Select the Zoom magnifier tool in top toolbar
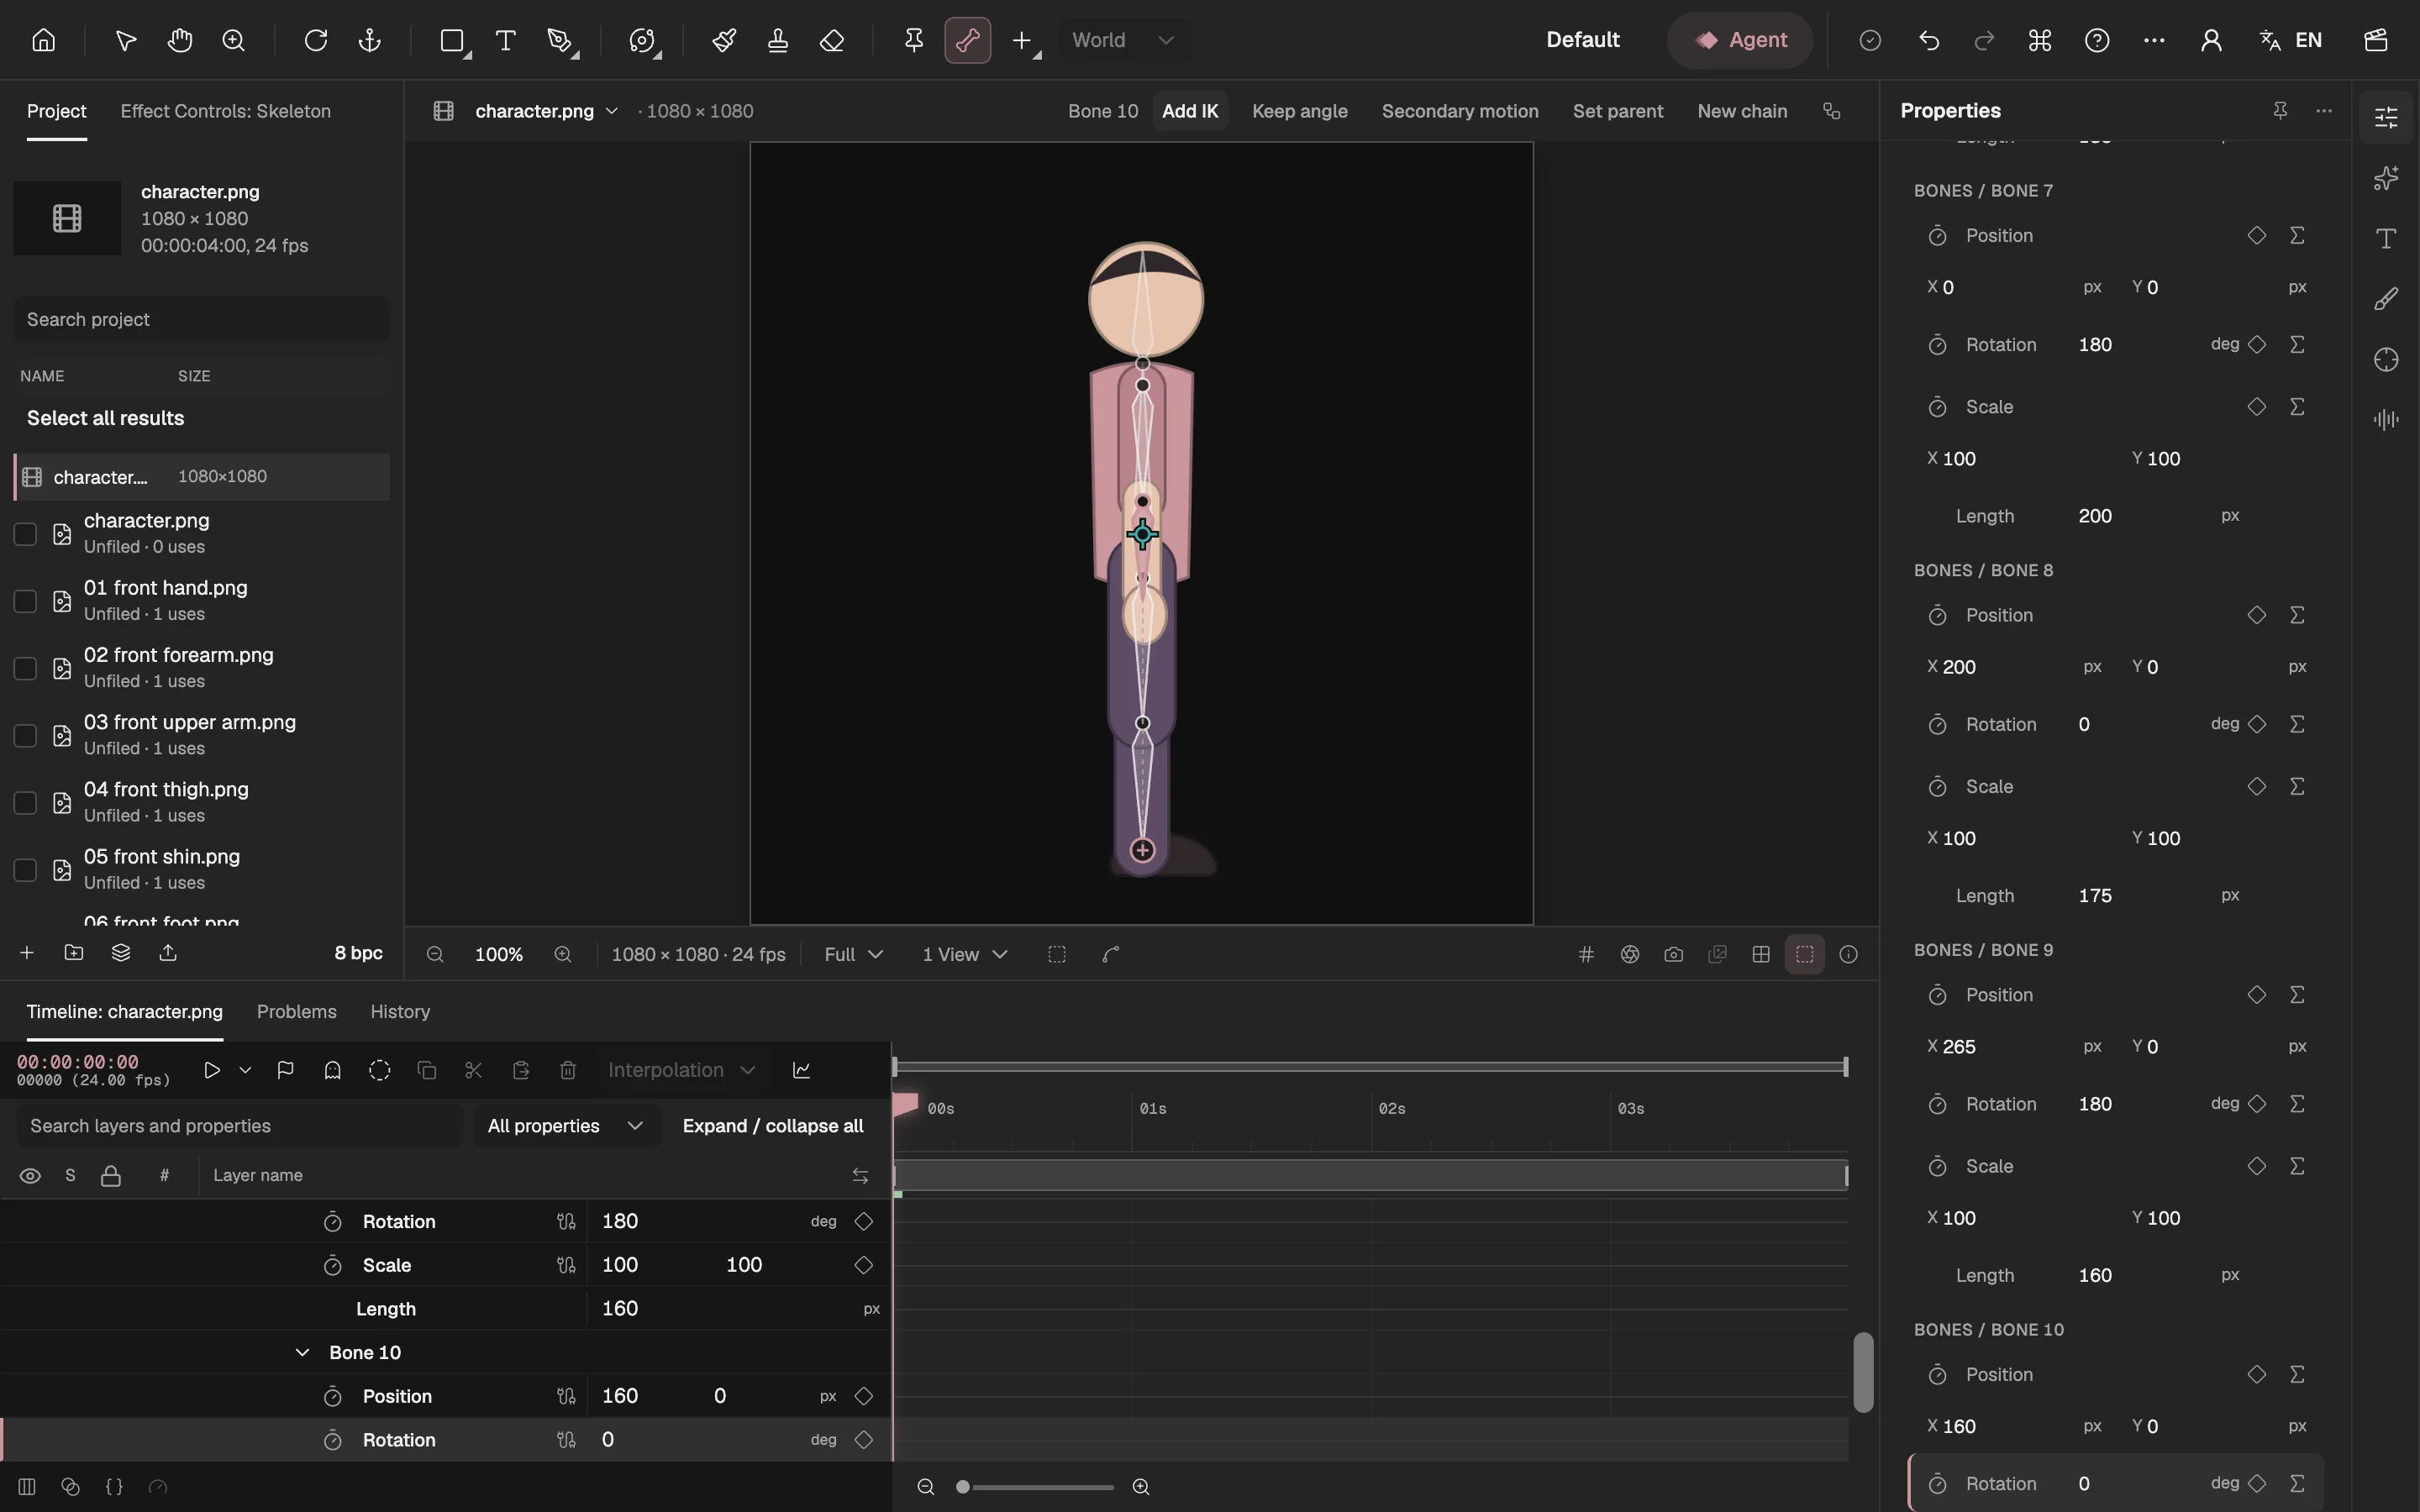The width and height of the screenshot is (2420, 1512). [234, 40]
